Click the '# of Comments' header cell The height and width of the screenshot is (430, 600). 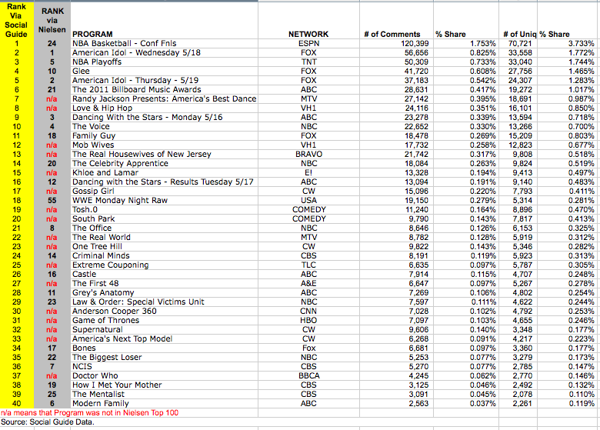tap(396, 20)
